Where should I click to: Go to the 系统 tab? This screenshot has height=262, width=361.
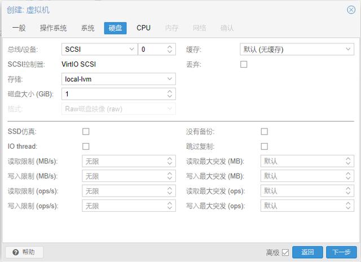tap(88, 28)
